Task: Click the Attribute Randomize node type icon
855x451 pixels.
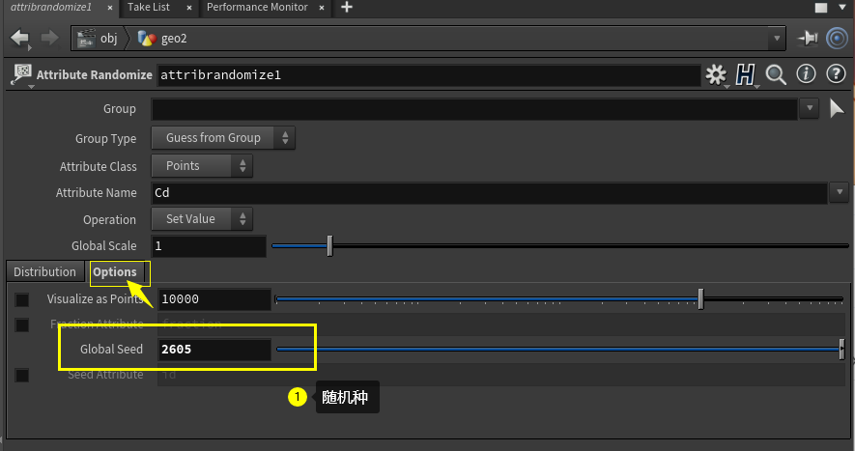Action: (x=22, y=74)
